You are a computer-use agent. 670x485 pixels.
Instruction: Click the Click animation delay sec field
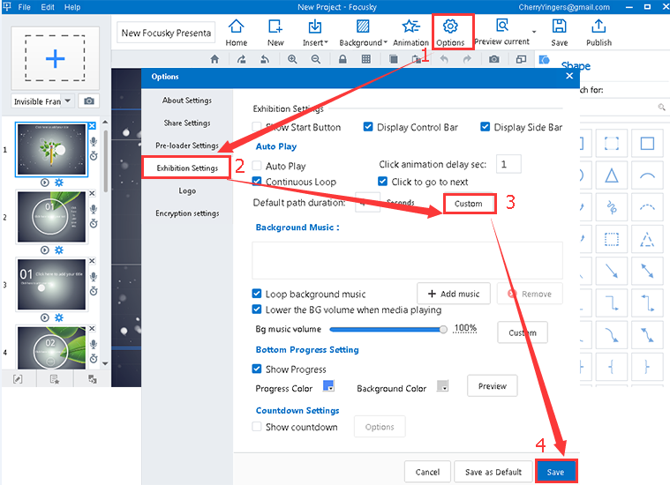pyautogui.click(x=508, y=164)
